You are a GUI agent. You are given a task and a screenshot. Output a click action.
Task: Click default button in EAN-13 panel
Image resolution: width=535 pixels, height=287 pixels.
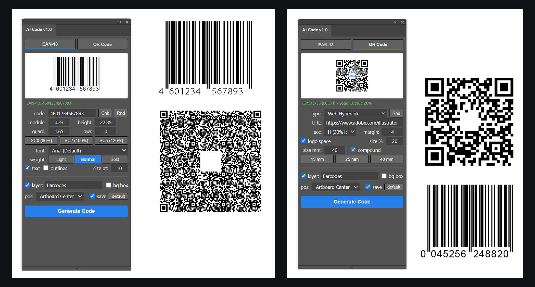118,196
